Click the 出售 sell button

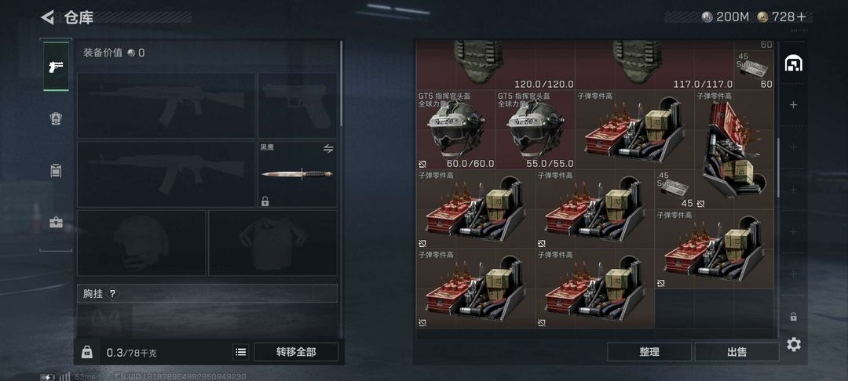pyautogui.click(x=737, y=352)
